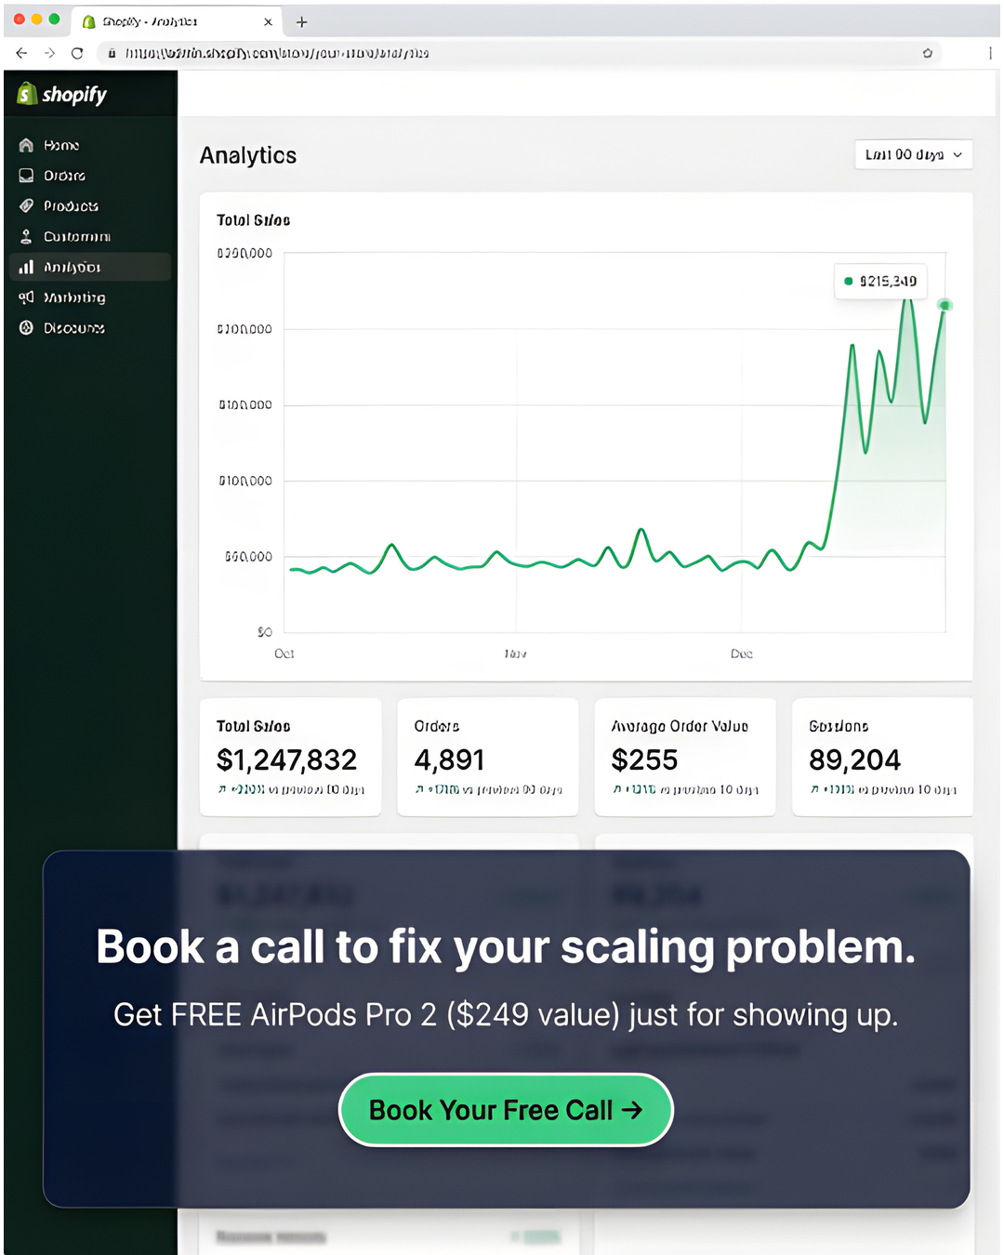Select Products label in sidebar menu

[x=71, y=205]
